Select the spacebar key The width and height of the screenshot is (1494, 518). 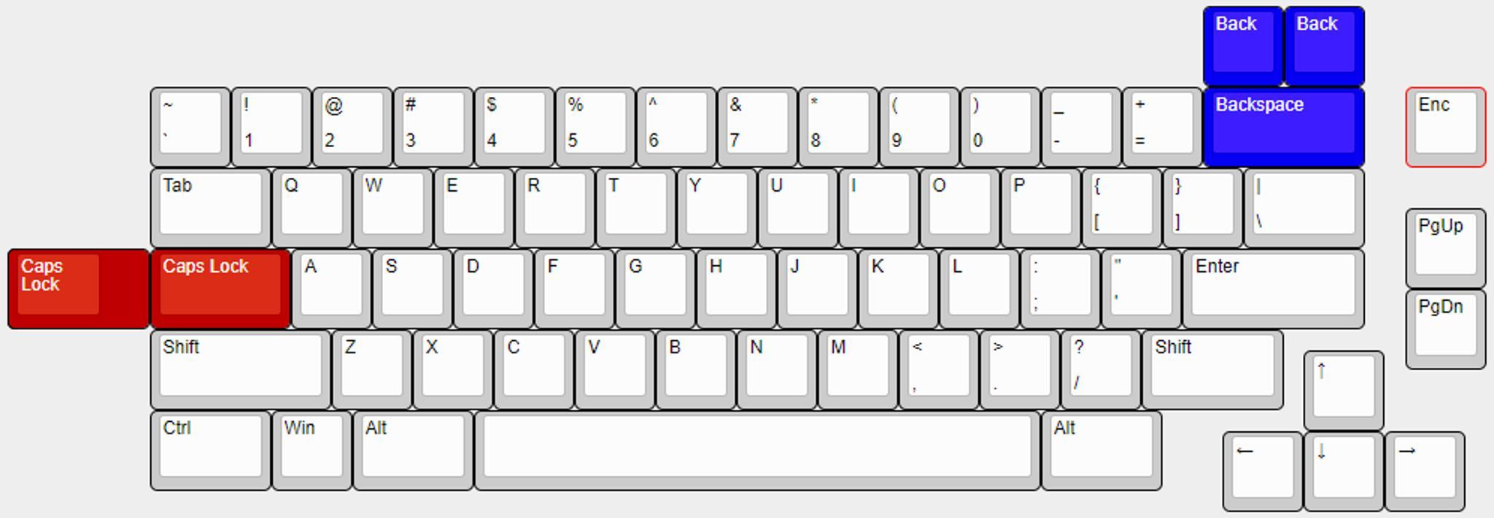(x=757, y=451)
